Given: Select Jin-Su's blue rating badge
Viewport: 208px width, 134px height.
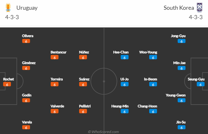Looking at the screenshot, I should point(181,127).
